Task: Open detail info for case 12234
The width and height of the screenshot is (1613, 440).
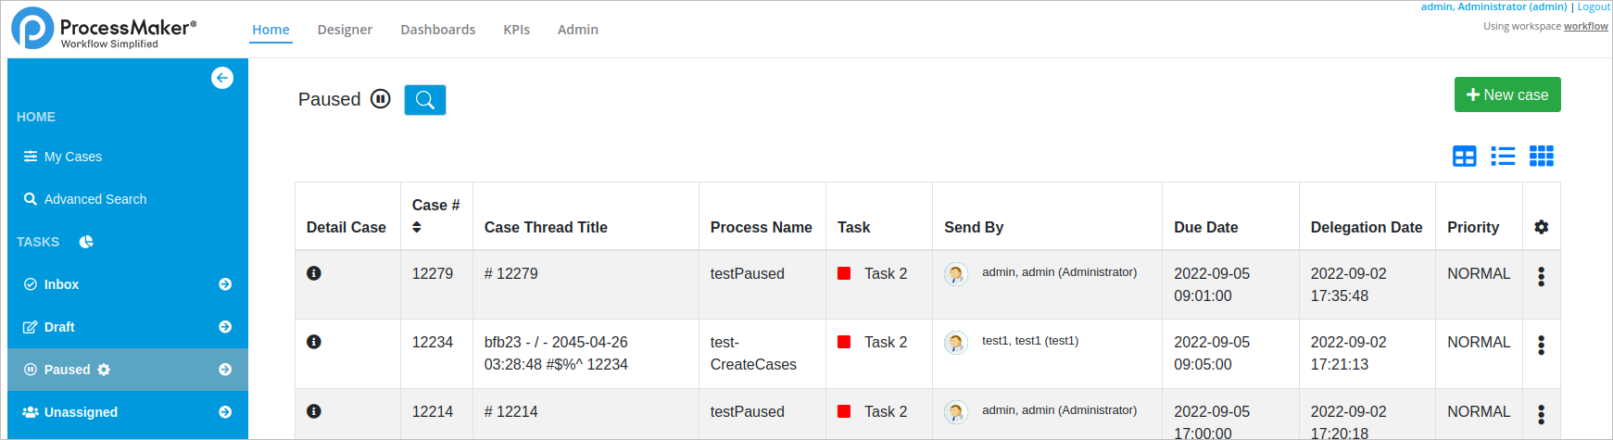Action: (x=314, y=342)
